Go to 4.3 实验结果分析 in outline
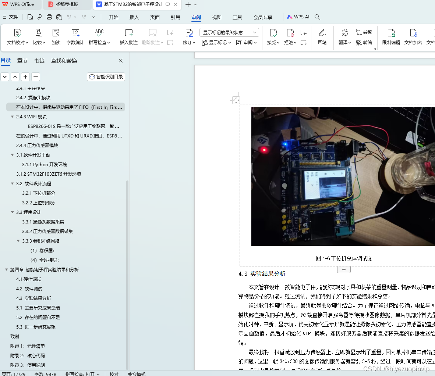Viewport: 435px width, 376px height. click(x=33, y=298)
